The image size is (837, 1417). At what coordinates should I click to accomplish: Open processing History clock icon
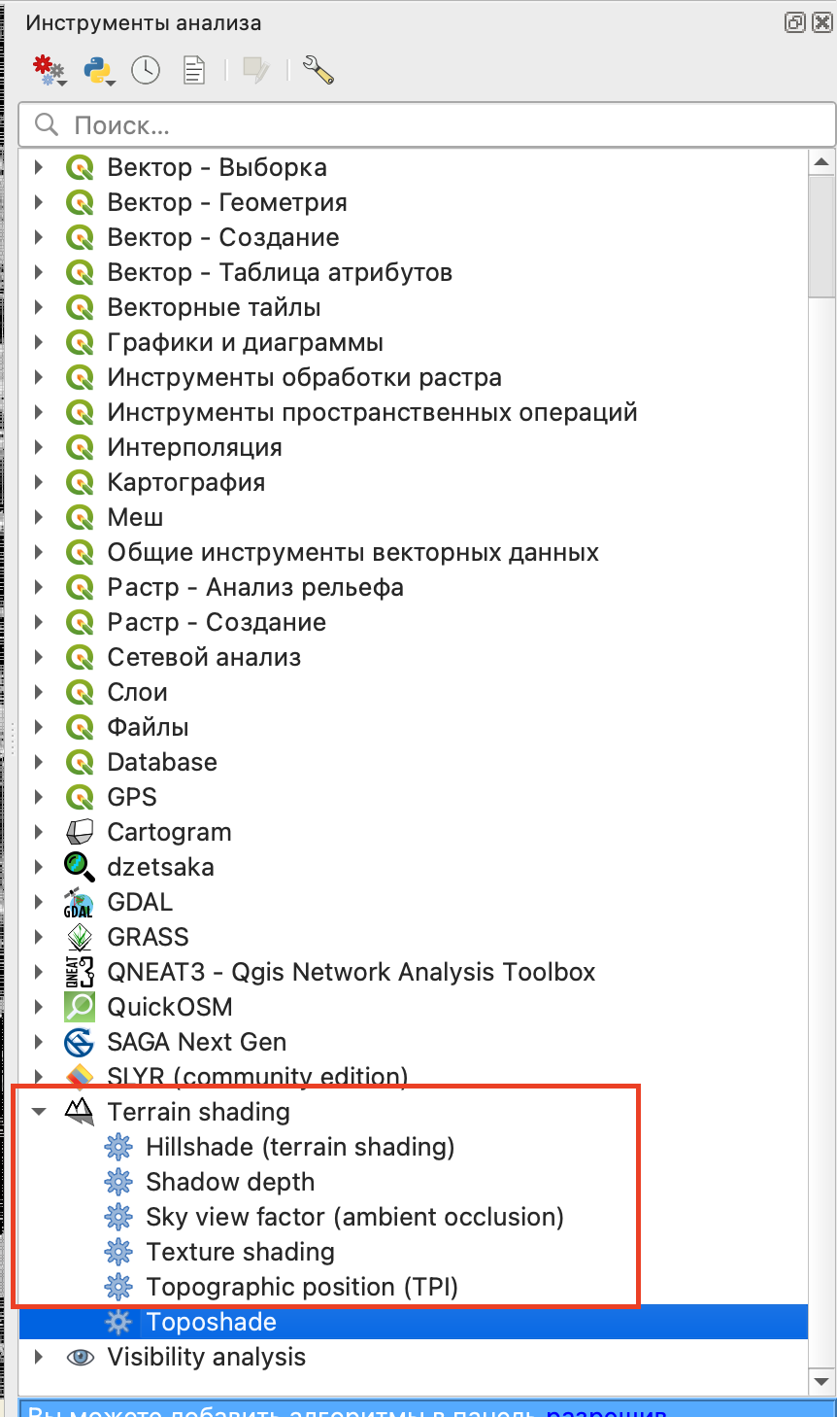(x=146, y=70)
